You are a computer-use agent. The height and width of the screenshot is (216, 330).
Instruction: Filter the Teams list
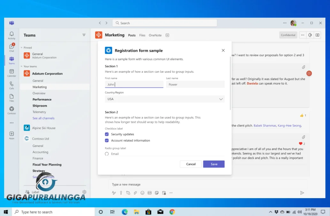[84, 35]
